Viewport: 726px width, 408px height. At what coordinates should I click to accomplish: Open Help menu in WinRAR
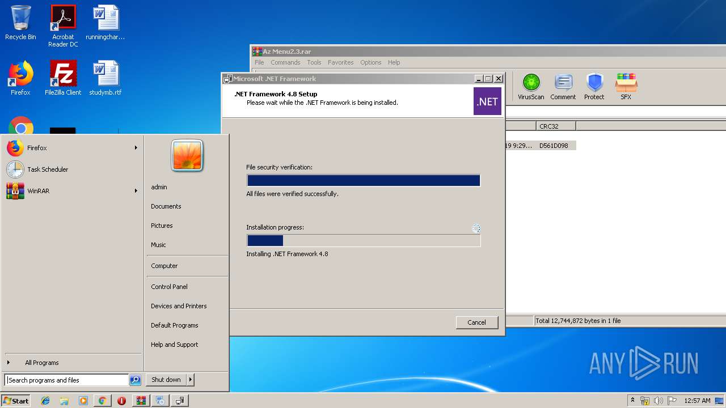394,62
